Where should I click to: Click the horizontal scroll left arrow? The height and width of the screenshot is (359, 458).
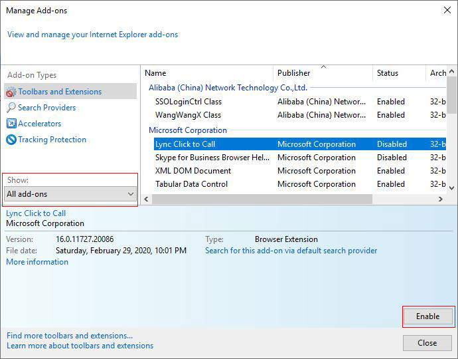tap(146, 199)
